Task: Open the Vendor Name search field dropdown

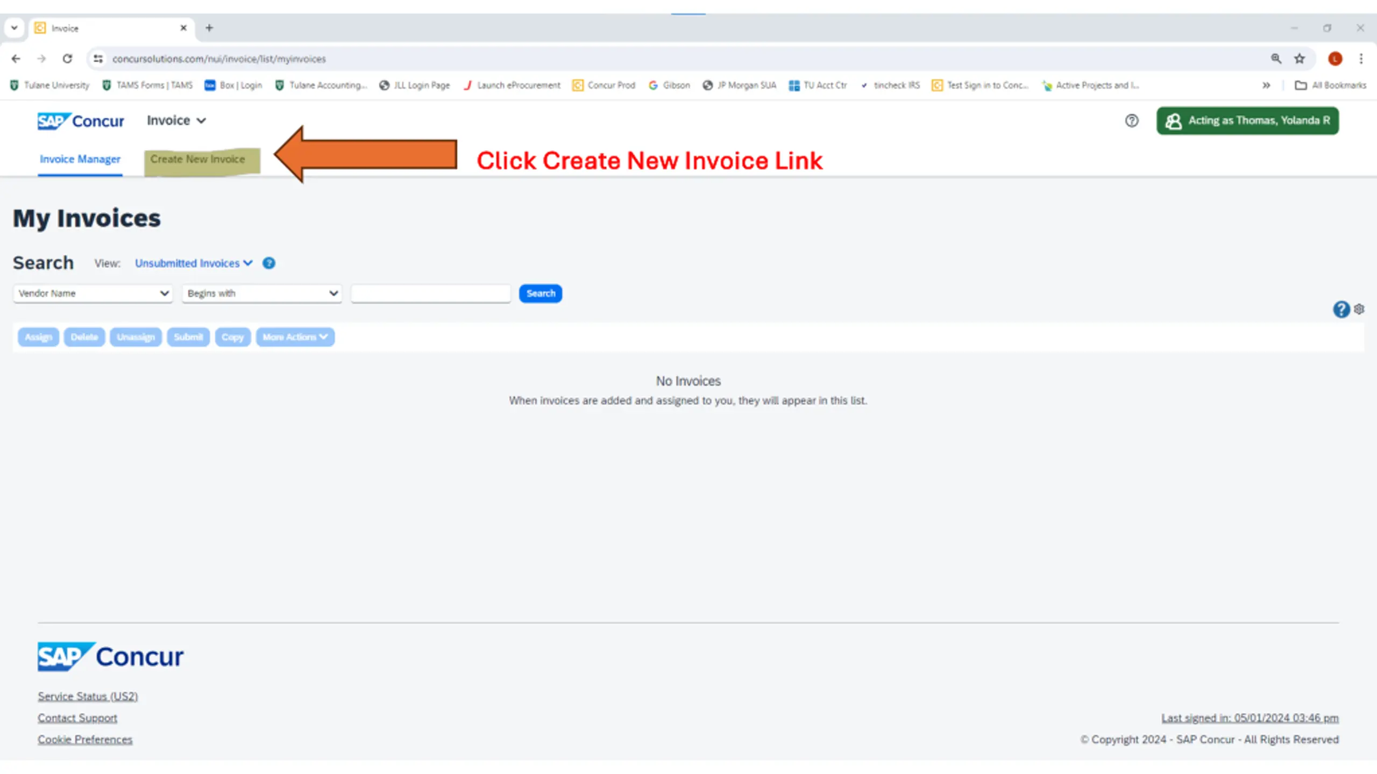Action: point(93,293)
